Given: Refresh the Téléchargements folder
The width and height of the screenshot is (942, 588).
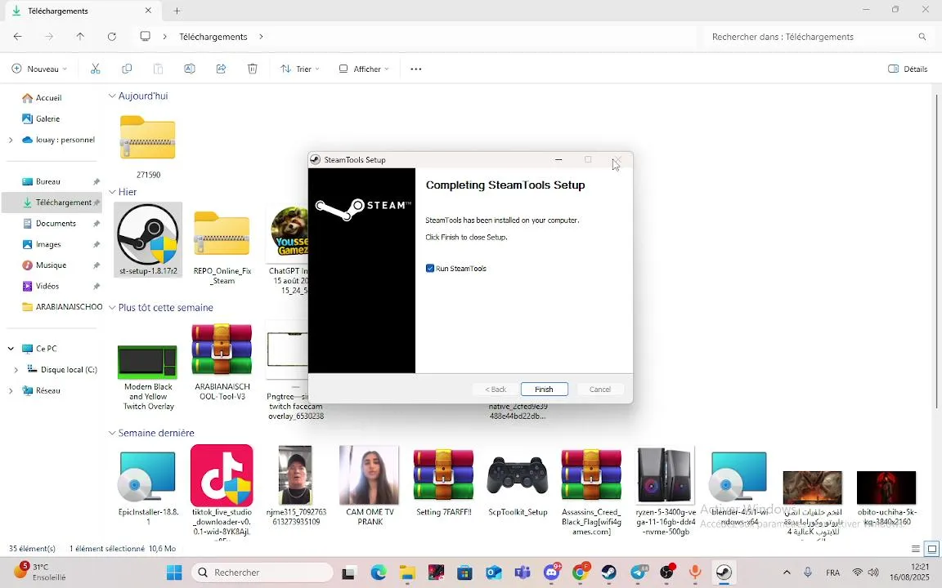Looking at the screenshot, I should (x=112, y=37).
